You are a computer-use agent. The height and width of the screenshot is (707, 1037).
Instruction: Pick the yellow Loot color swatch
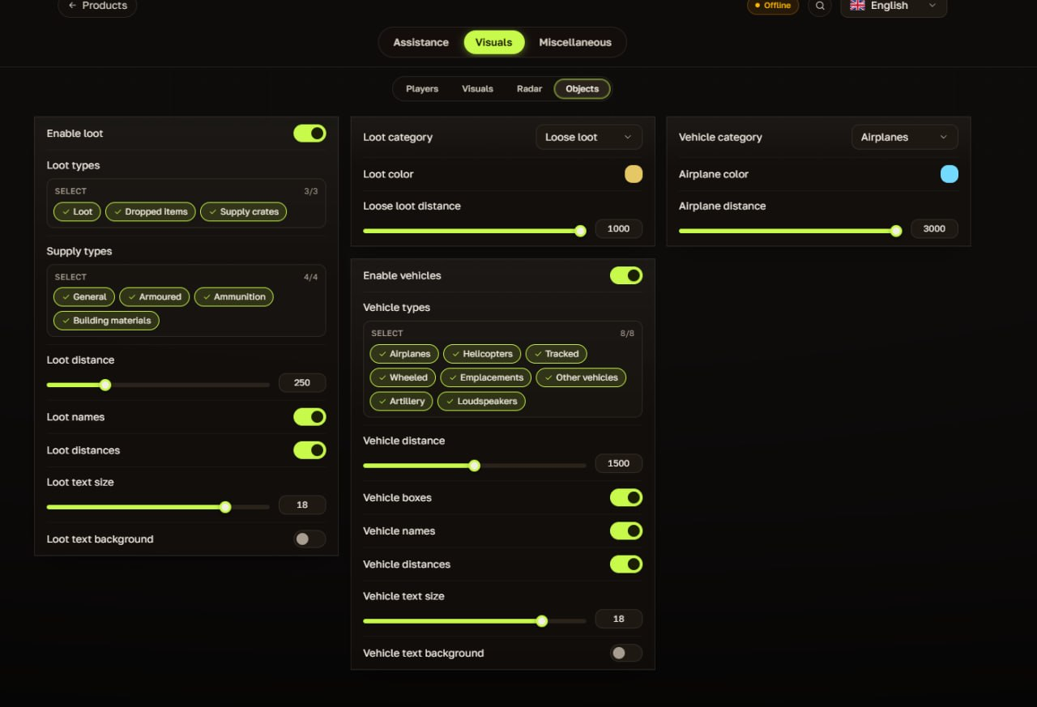pyautogui.click(x=634, y=174)
